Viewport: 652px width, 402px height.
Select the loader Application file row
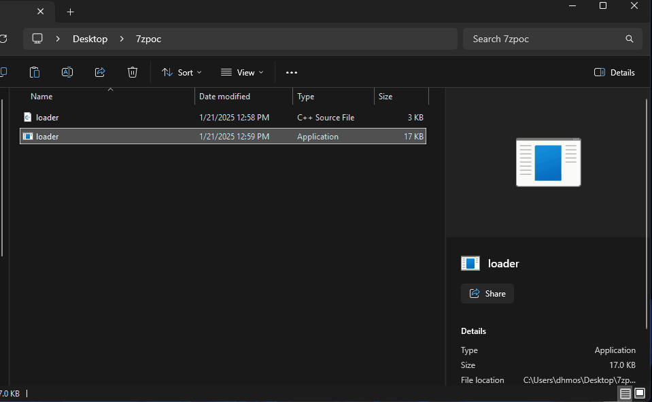(223, 136)
